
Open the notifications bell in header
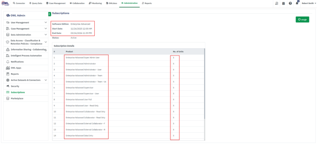click(x=297, y=3)
